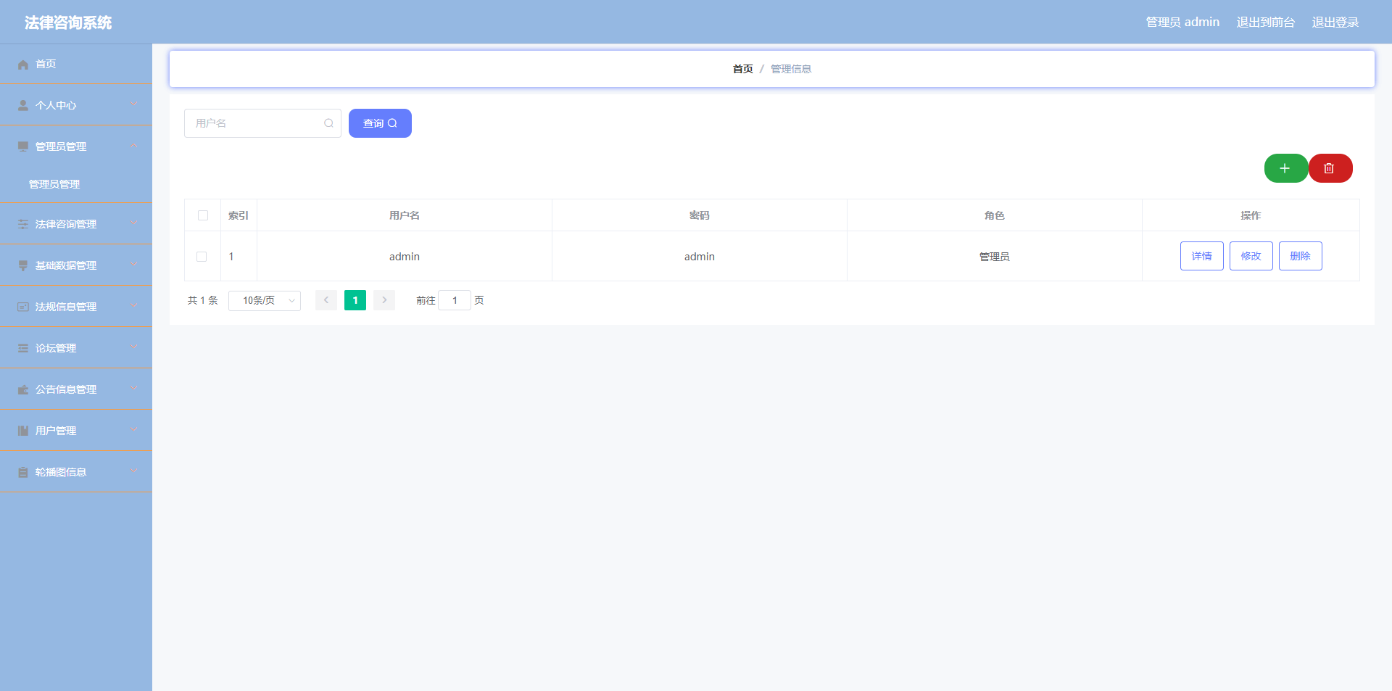Click the card icon beside 法规信息管理
This screenshot has width=1392, height=691.
(x=23, y=307)
